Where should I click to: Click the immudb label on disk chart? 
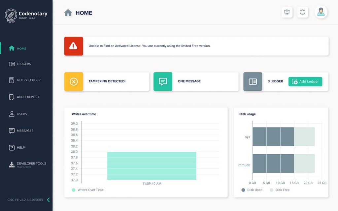click(244, 165)
